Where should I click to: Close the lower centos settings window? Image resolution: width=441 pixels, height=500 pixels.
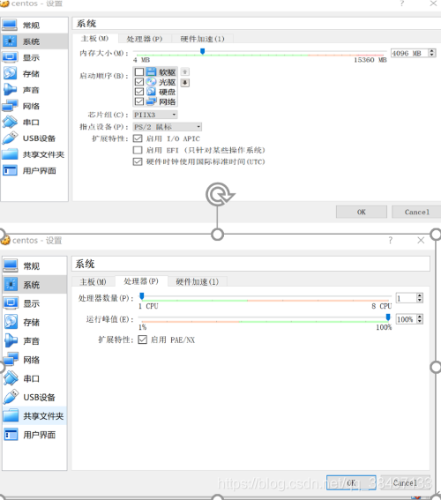(x=421, y=240)
